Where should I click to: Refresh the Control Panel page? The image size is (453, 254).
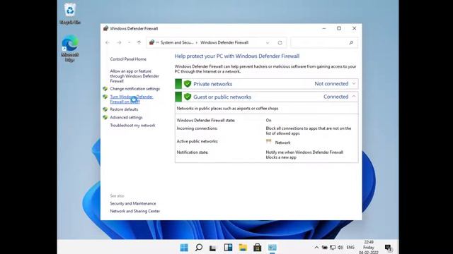coord(280,43)
